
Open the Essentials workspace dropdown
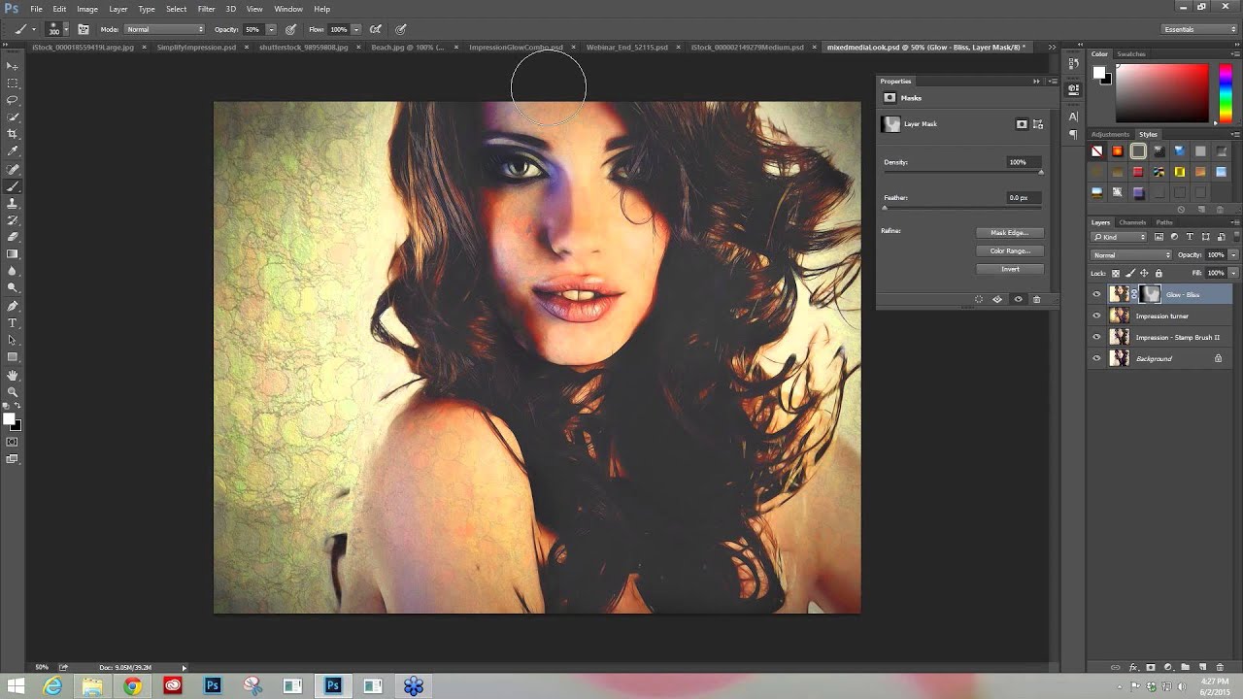1197,29
